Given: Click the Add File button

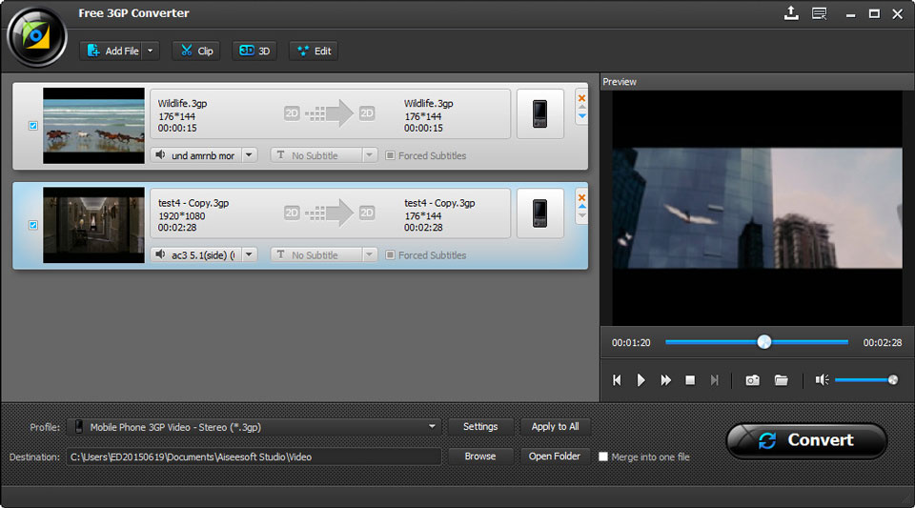Looking at the screenshot, I should click(112, 51).
